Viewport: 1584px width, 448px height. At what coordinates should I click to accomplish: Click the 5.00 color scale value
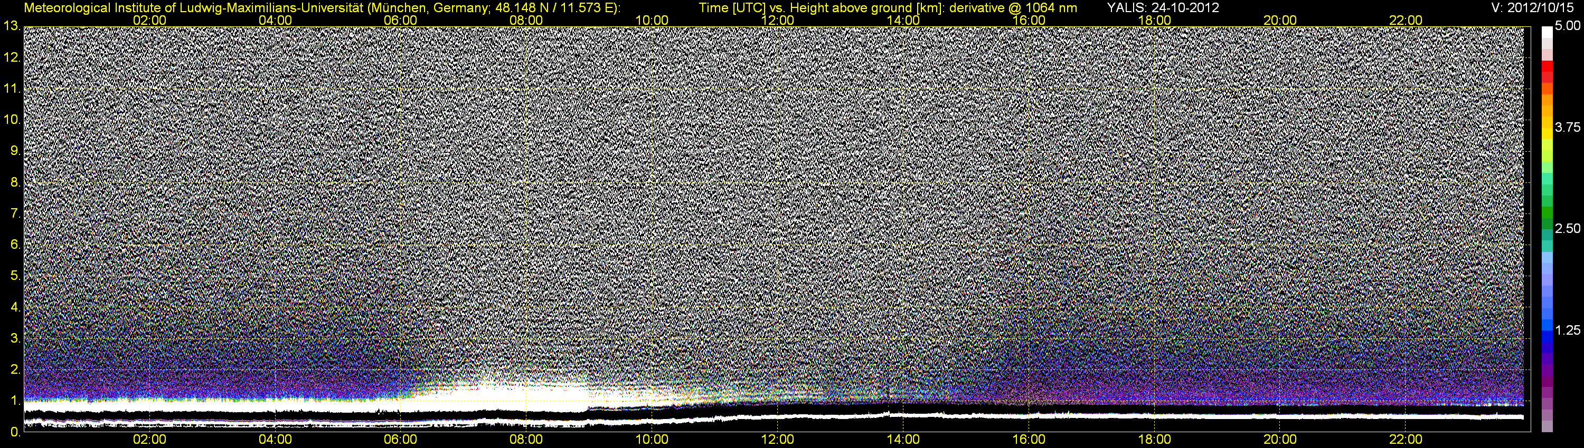[1568, 26]
